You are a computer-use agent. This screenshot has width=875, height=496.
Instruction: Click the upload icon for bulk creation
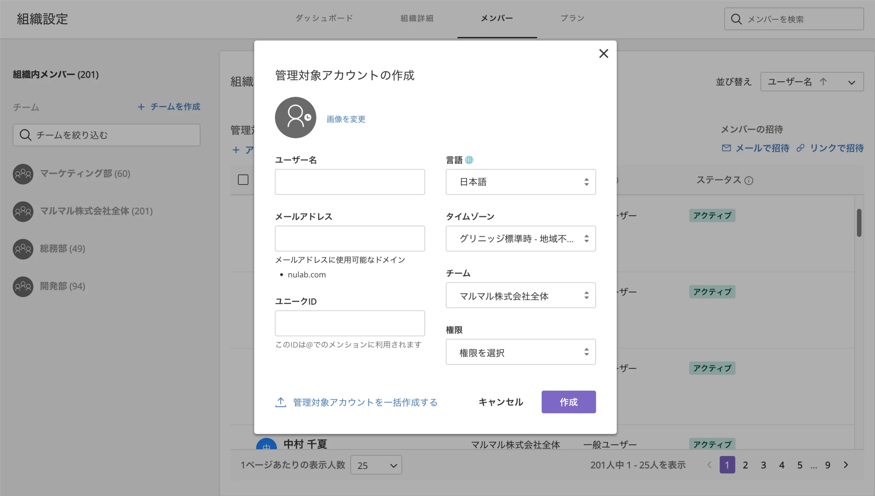[x=280, y=402]
